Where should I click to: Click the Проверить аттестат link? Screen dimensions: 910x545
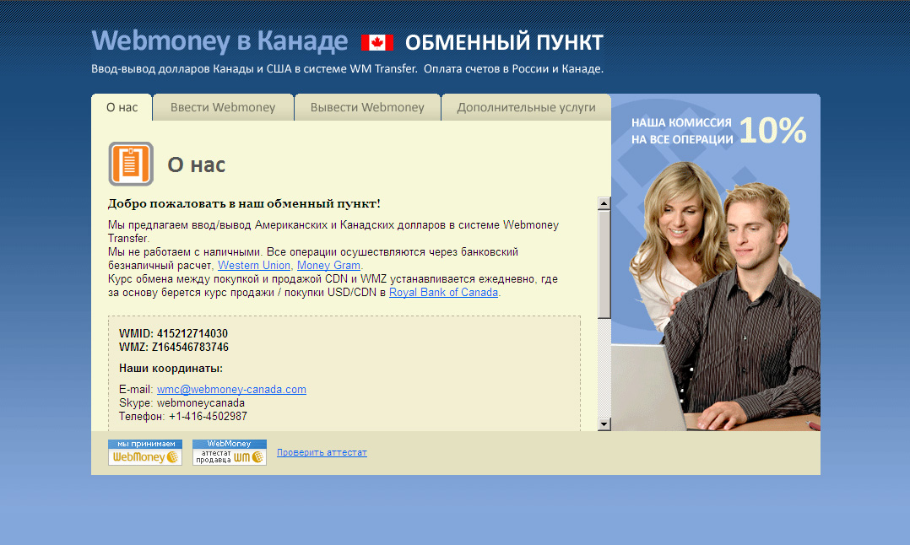click(322, 452)
